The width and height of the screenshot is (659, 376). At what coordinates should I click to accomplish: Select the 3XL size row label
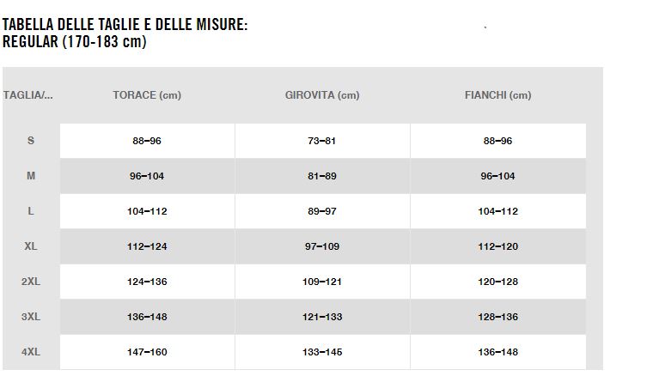(31, 317)
